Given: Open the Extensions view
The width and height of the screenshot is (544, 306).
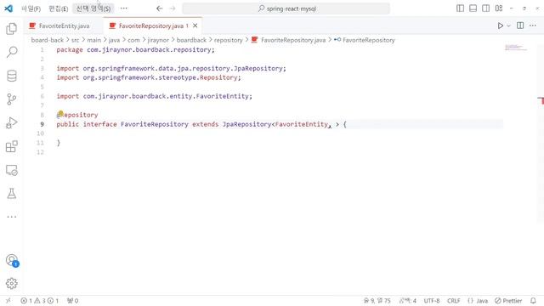Looking at the screenshot, I should (11, 146).
